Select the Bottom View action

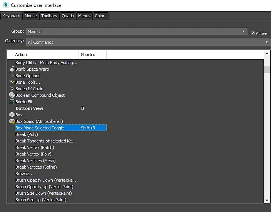click(x=29, y=108)
